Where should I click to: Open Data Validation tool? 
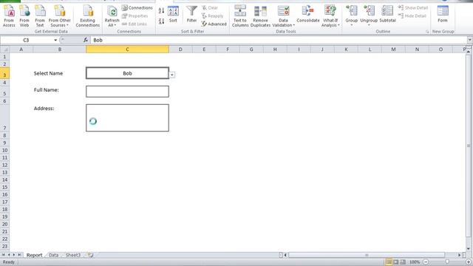[x=283, y=16]
